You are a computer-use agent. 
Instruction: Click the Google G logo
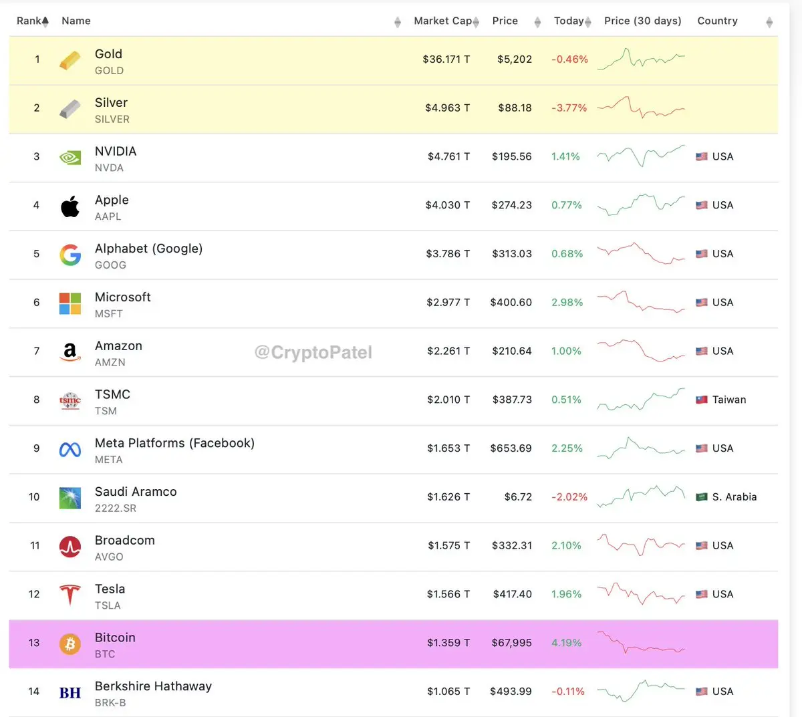70,255
